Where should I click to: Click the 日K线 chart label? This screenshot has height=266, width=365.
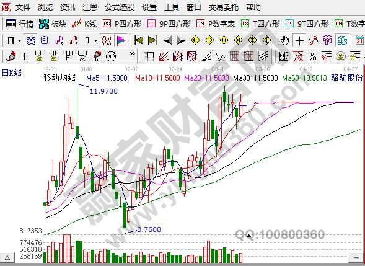[12, 73]
